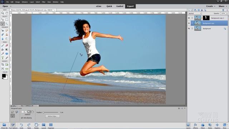
Task: Choose the Intersect with selection mode
Action: [x=32, y=112]
